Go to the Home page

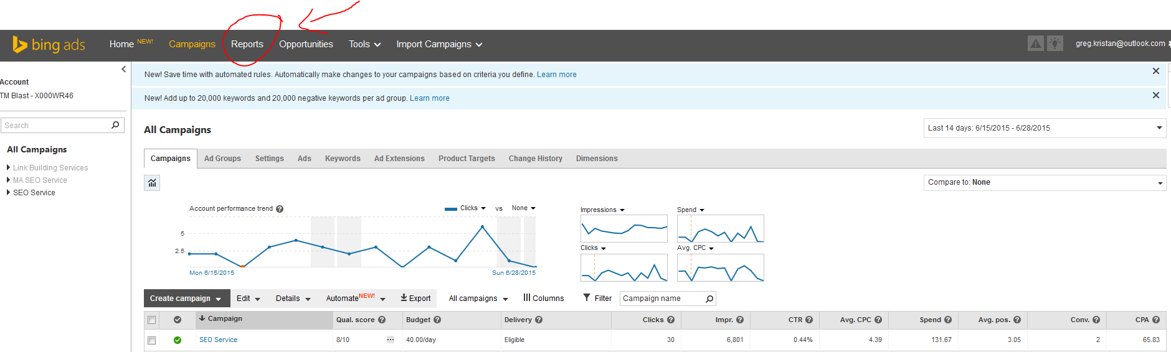(121, 44)
